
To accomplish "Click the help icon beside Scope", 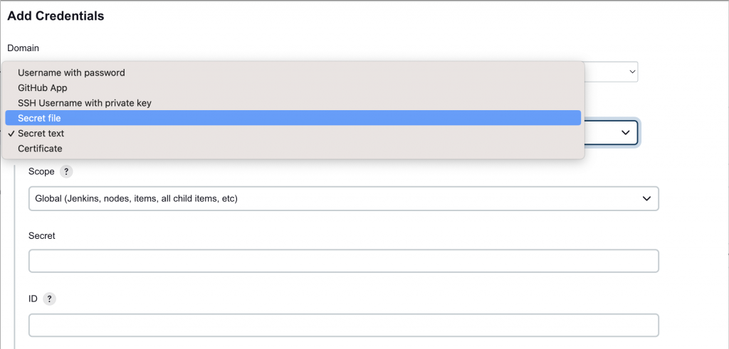I will (x=66, y=171).
